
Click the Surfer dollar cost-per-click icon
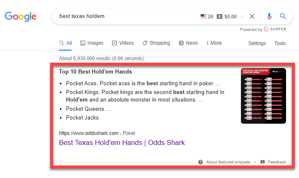[x=220, y=17]
